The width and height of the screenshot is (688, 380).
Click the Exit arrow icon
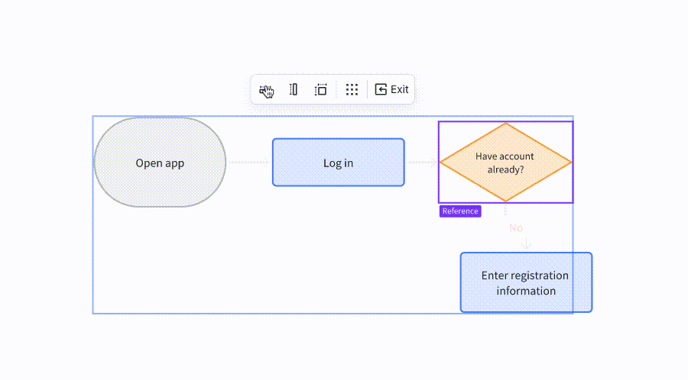point(381,89)
